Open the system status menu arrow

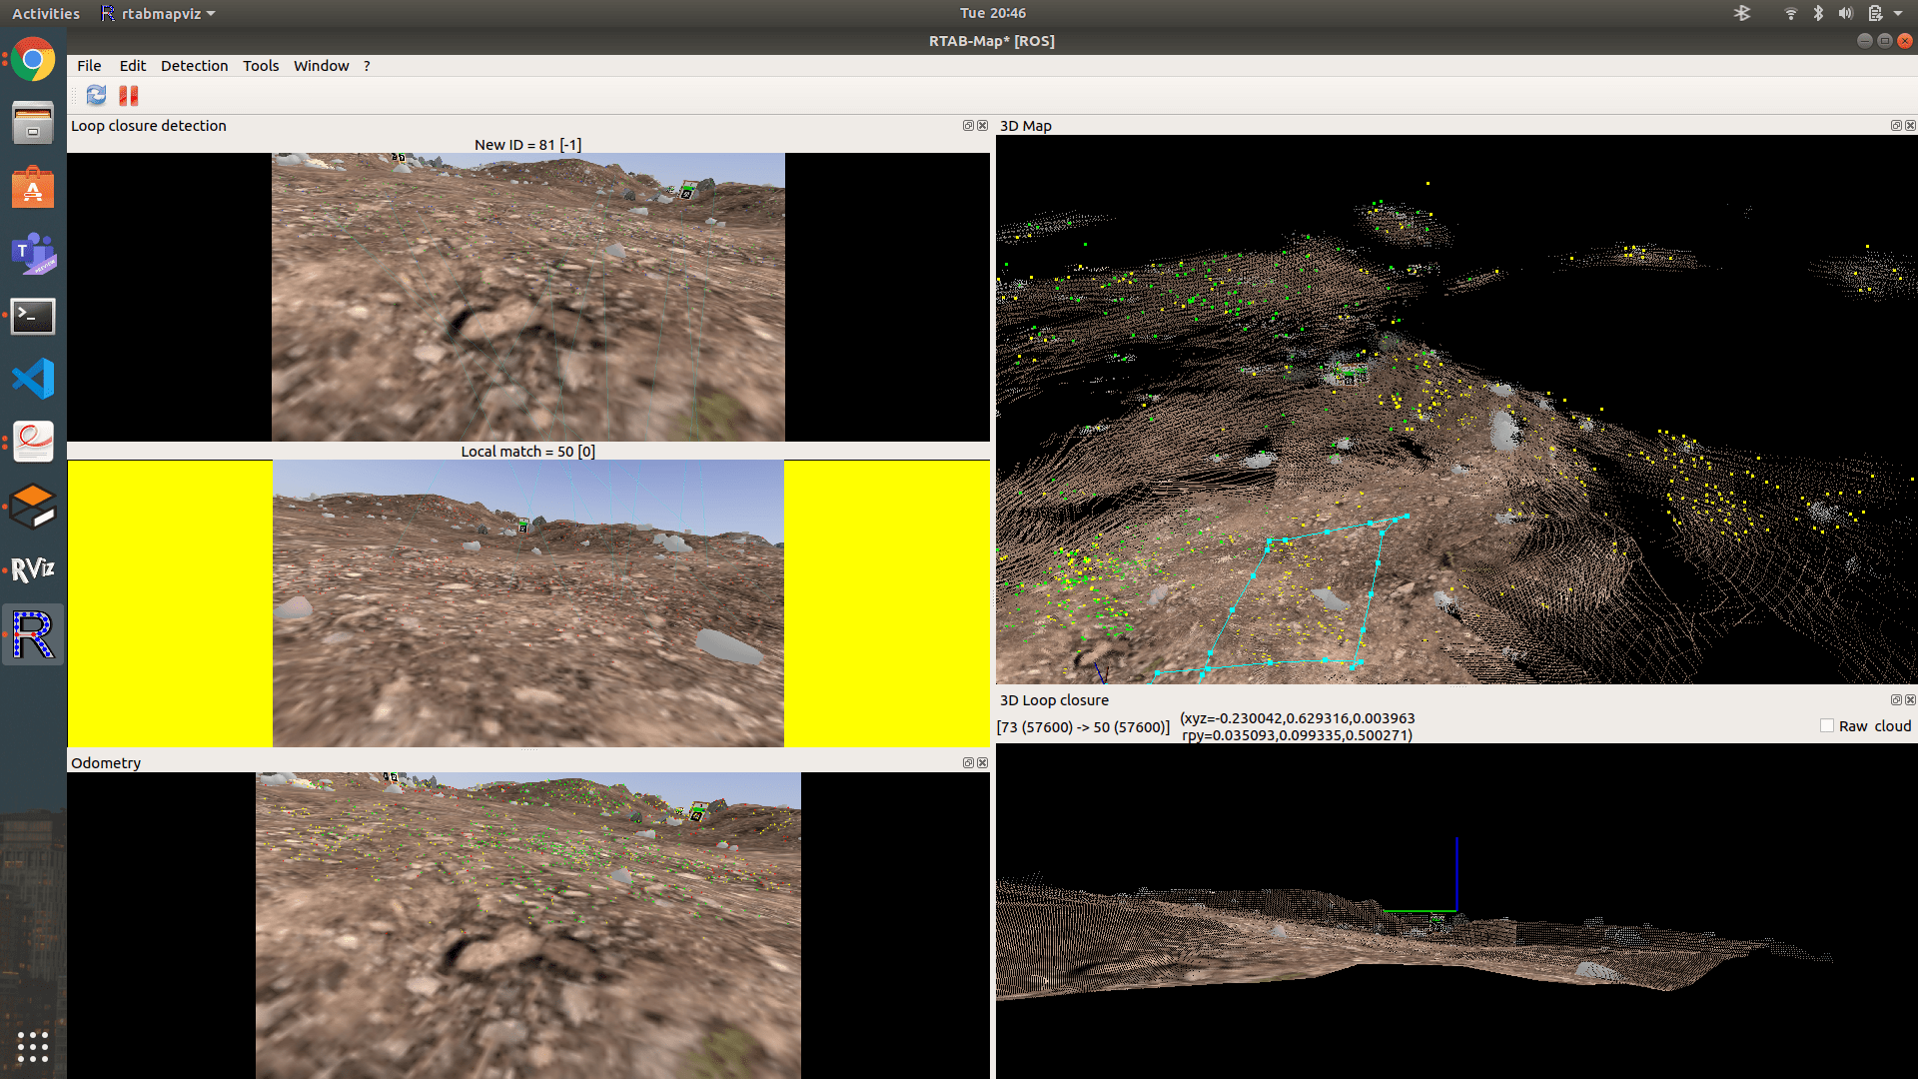tap(1898, 14)
